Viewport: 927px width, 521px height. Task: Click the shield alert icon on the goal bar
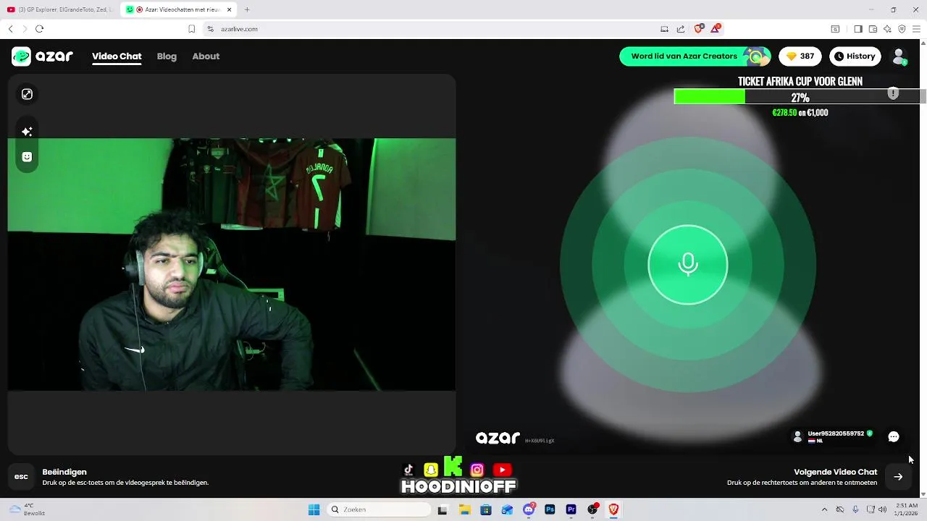click(893, 93)
